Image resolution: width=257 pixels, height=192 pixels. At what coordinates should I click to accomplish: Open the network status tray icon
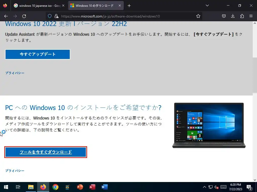(211, 187)
